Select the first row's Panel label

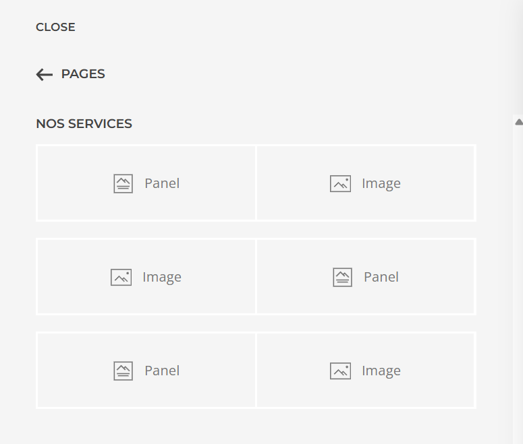pos(162,183)
